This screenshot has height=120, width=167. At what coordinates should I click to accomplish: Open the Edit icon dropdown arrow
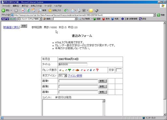click(x=87, y=10)
